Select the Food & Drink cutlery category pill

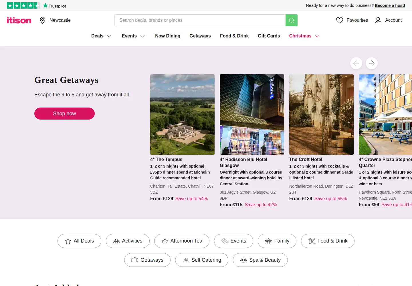[328, 241]
